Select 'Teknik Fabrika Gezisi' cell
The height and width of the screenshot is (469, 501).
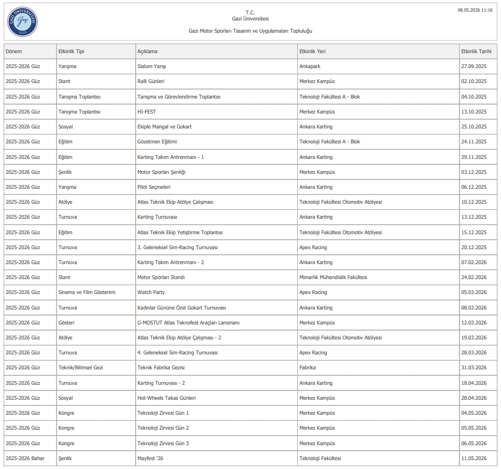pyautogui.click(x=216, y=368)
